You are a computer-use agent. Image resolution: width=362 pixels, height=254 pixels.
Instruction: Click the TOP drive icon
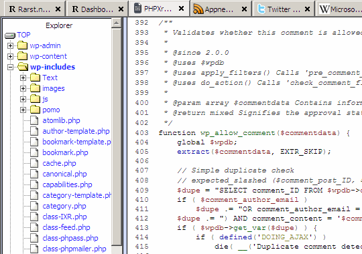pyautogui.click(x=10, y=35)
